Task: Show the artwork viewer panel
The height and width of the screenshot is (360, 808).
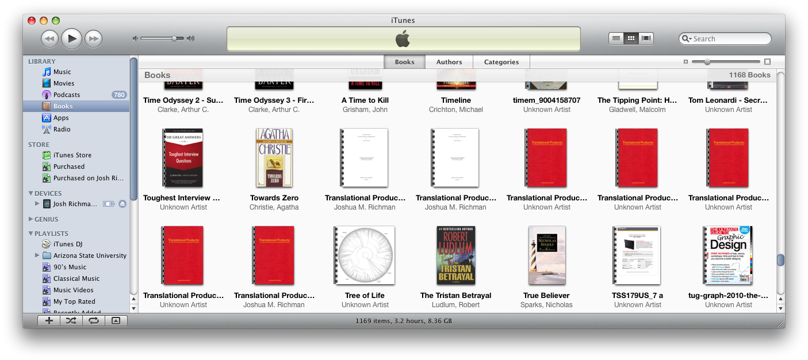Action: click(116, 321)
